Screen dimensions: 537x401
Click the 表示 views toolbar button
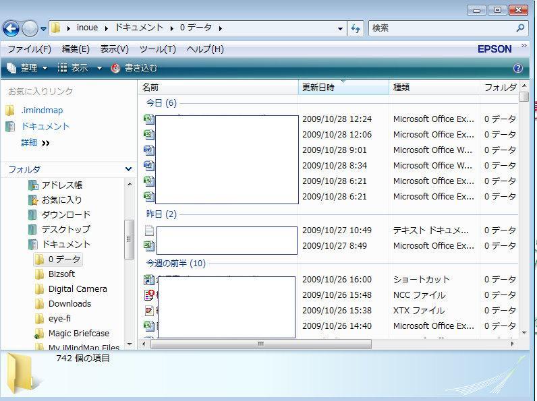73,68
